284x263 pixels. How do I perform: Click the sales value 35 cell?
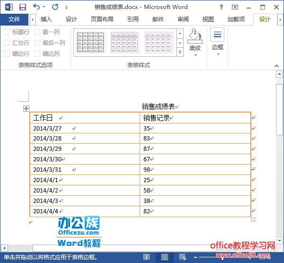pos(195,128)
